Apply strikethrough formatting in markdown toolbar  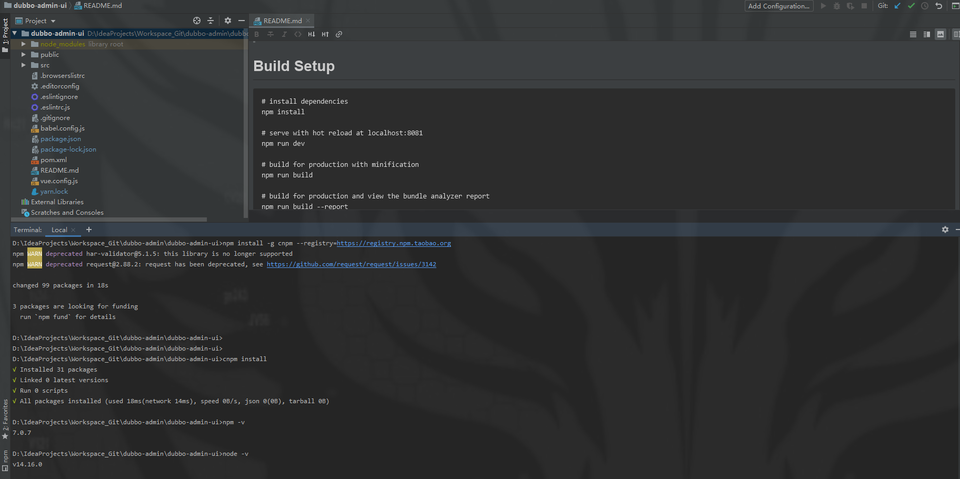(271, 34)
